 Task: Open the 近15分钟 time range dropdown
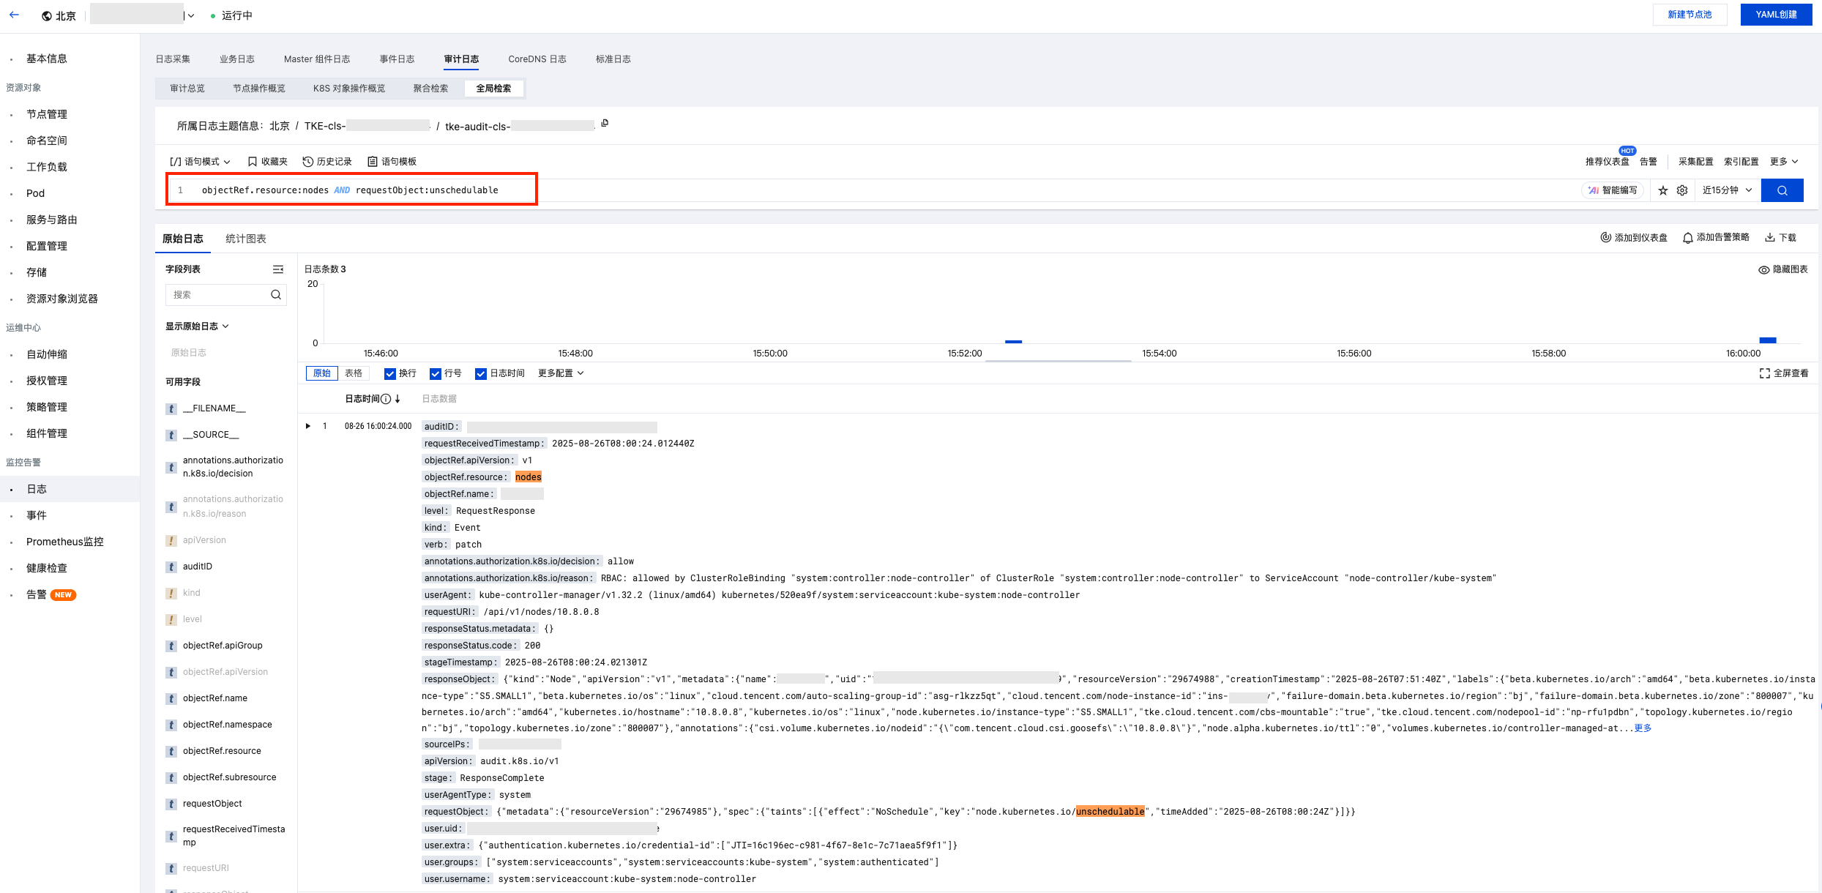point(1727,190)
